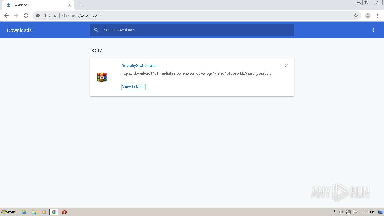Open the Chrome main menu dots
The image size is (384, 216).
377,16
